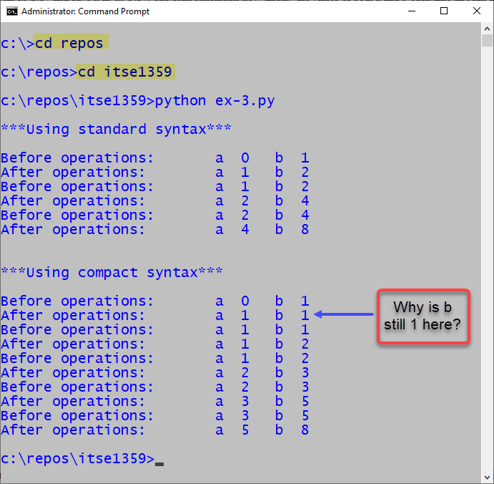Click the 'c:\repos\itse1359>' prompt on the last line
The height and width of the screenshot is (484, 494).
[77, 458]
